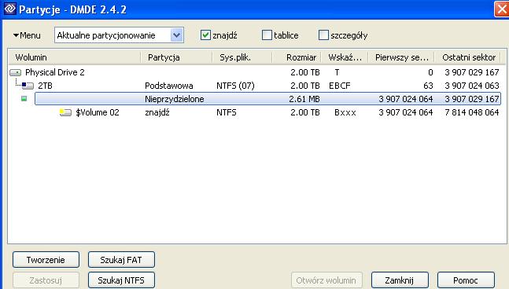Click the Zastosuj button

click(x=46, y=280)
